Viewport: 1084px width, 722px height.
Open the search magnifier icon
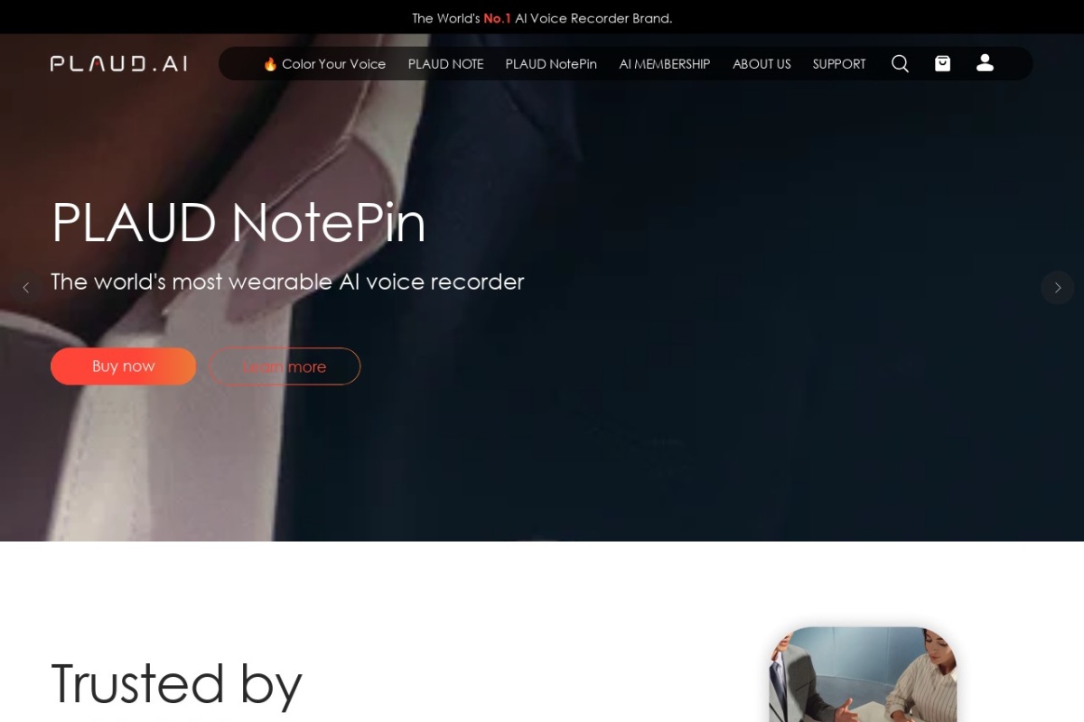click(x=900, y=63)
